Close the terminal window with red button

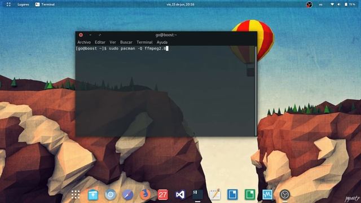point(81,35)
